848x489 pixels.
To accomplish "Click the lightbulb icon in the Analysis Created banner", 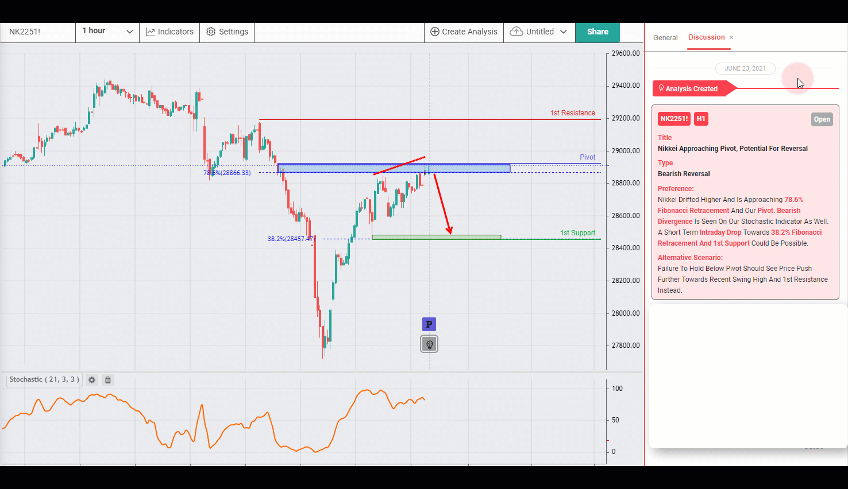I will pyautogui.click(x=661, y=88).
